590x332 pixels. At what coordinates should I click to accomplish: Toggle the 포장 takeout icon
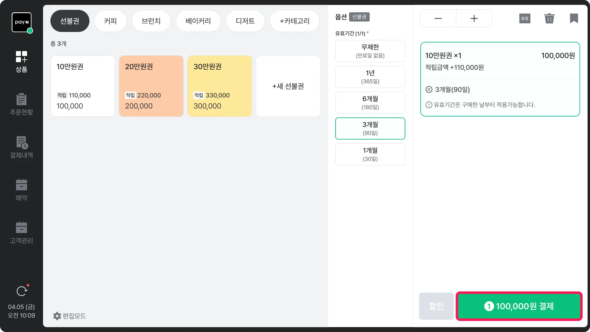point(525,18)
